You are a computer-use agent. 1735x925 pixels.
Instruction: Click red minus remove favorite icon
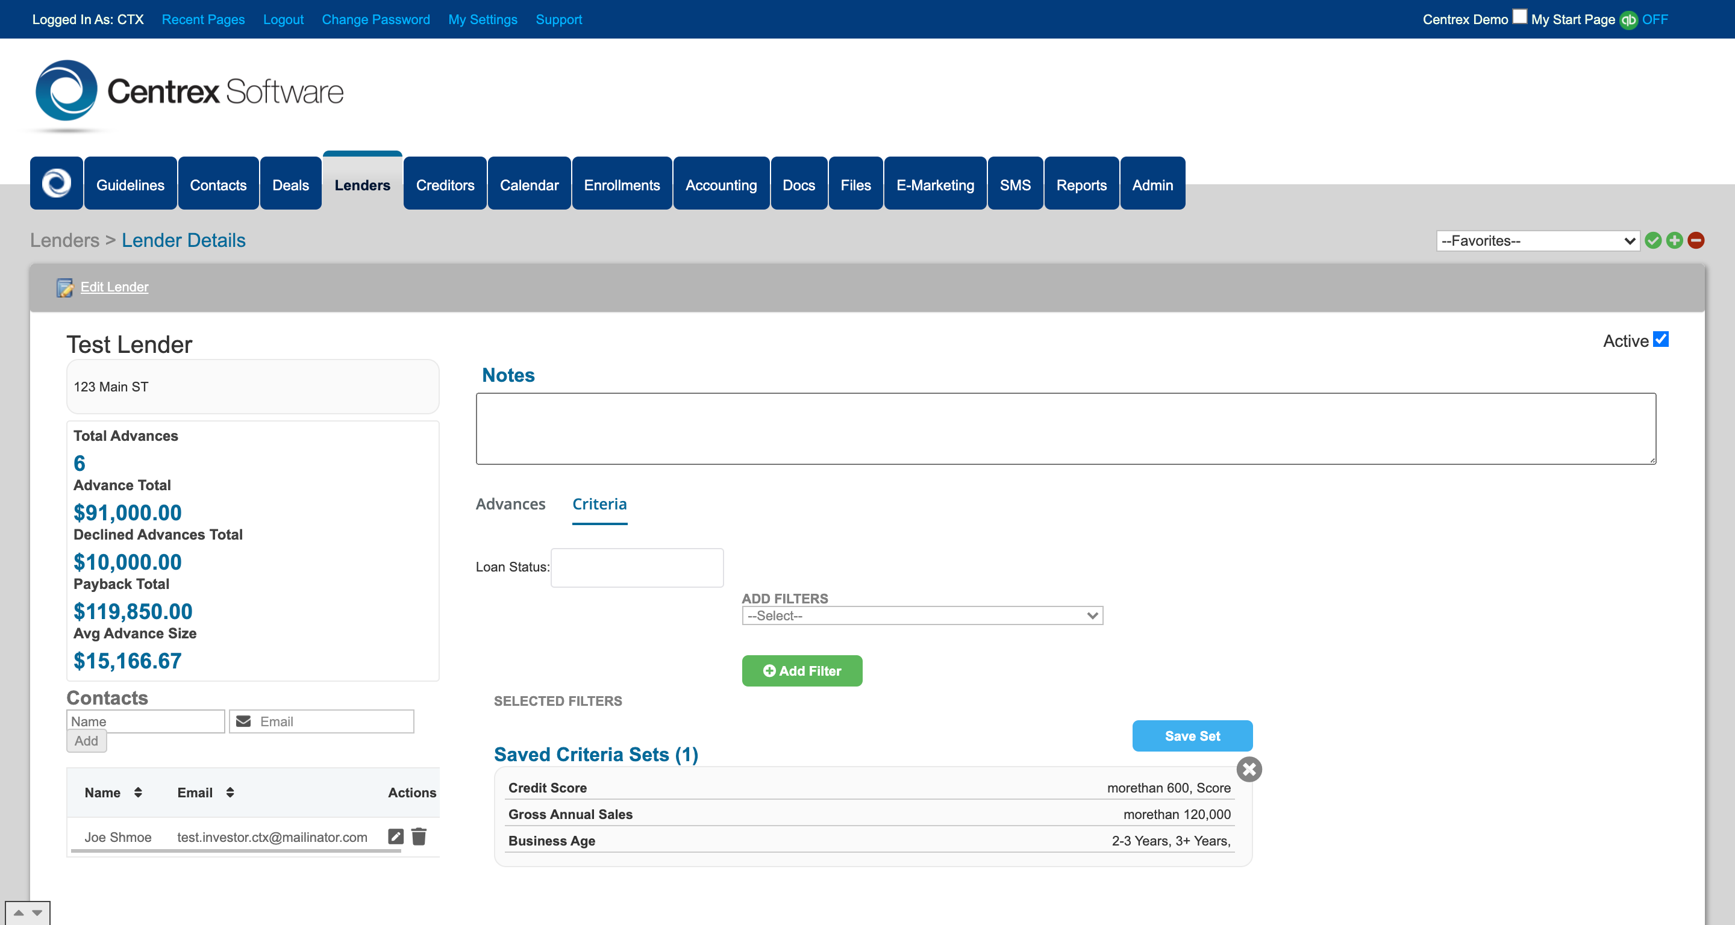[1696, 240]
